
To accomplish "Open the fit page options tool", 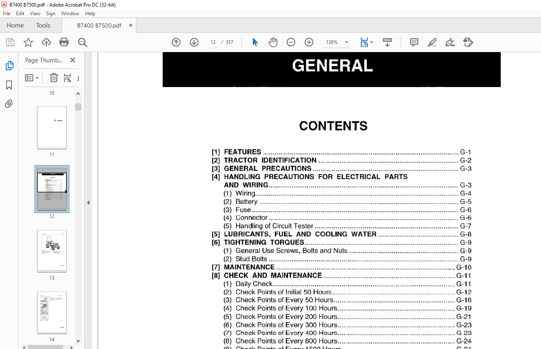I will click(366, 42).
